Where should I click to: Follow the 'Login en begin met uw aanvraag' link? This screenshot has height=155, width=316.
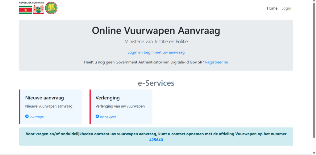[x=156, y=52]
